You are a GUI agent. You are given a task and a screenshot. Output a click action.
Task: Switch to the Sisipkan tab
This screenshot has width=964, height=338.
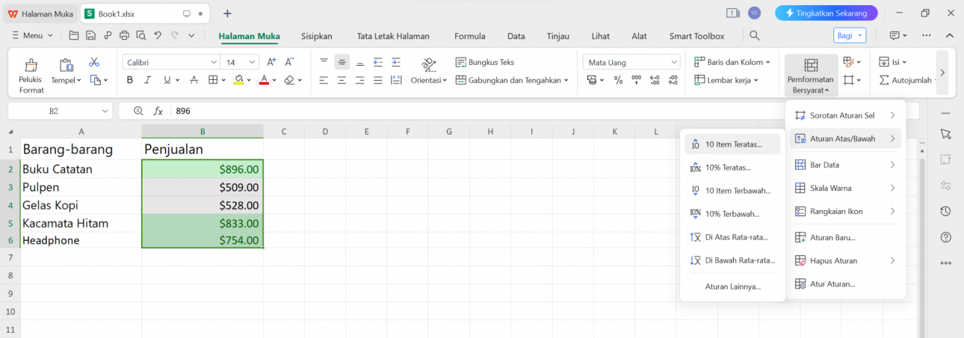point(316,36)
